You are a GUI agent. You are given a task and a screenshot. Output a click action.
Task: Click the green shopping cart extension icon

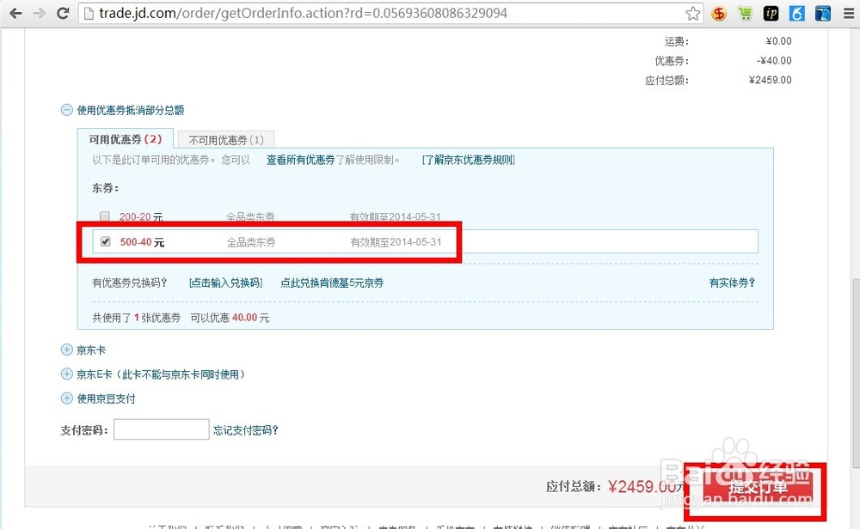(745, 13)
